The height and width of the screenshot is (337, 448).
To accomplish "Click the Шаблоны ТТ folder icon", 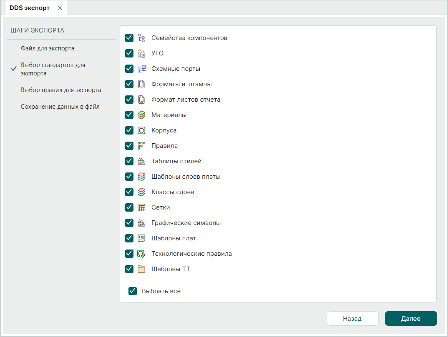I will pos(141,269).
